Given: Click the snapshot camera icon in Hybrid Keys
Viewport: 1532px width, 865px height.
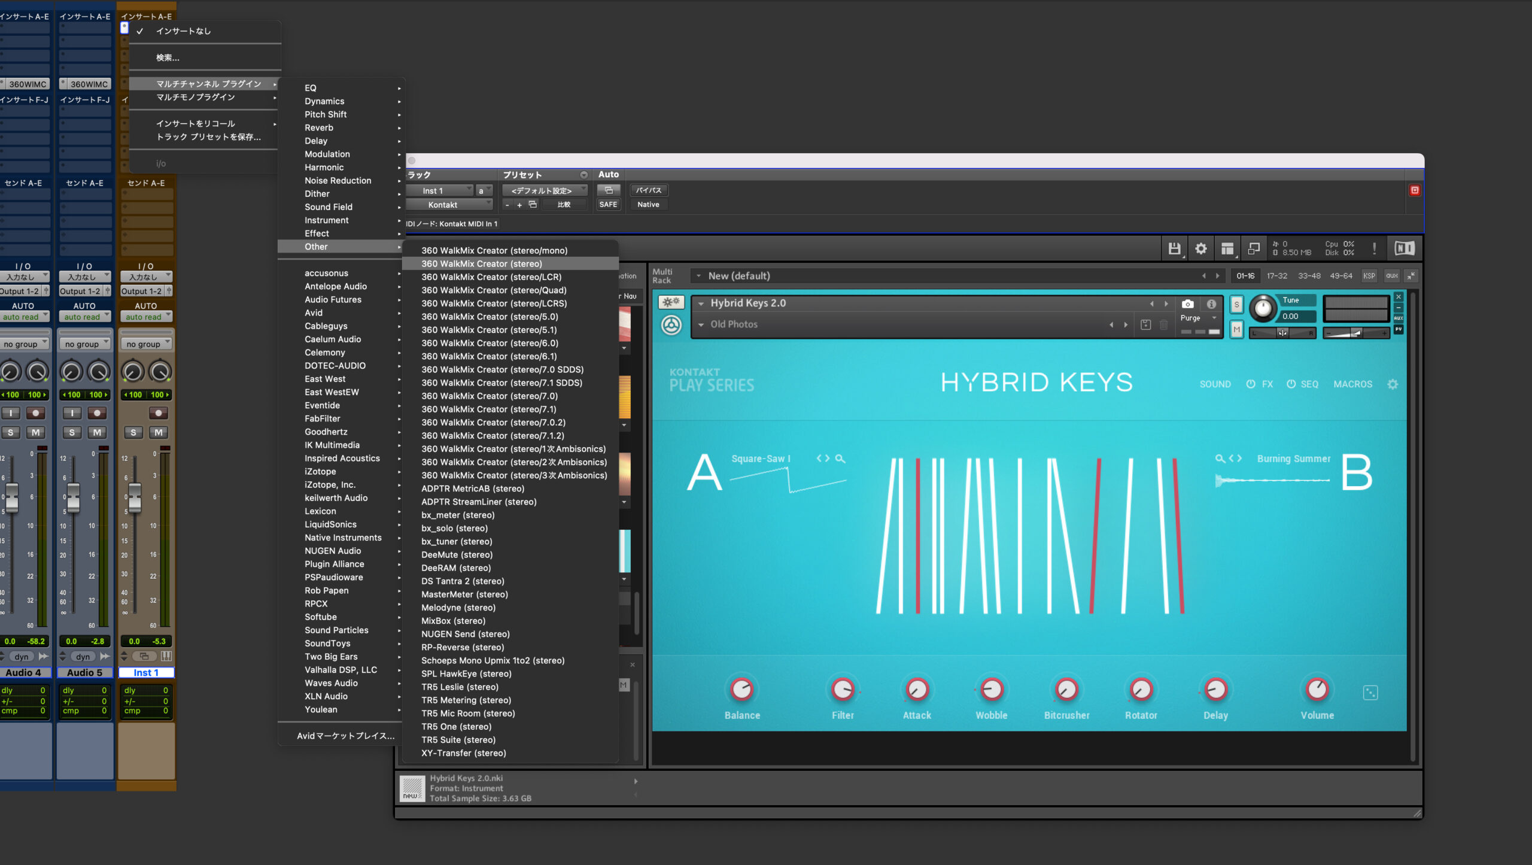Looking at the screenshot, I should pos(1187,304).
